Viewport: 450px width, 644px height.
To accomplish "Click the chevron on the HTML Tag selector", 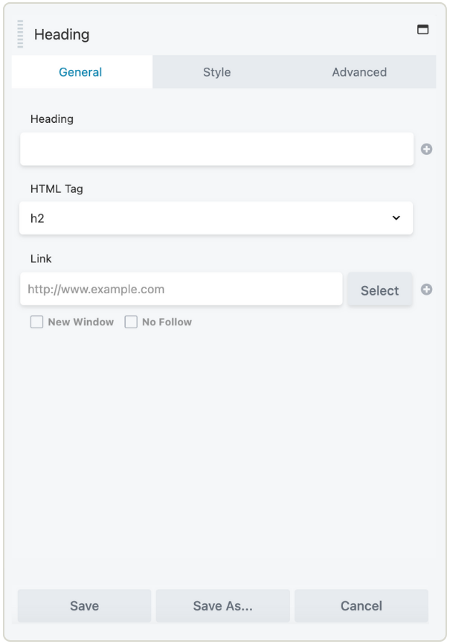I will pos(397,218).
